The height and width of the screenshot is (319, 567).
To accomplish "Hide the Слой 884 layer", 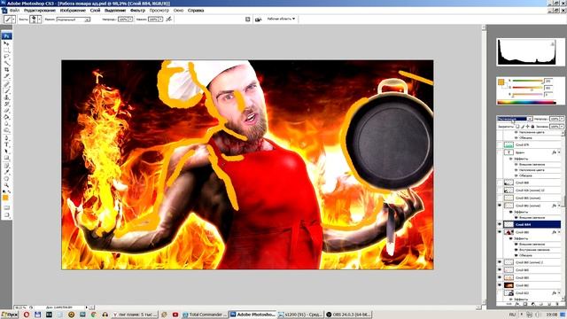I will pyautogui.click(x=499, y=224).
